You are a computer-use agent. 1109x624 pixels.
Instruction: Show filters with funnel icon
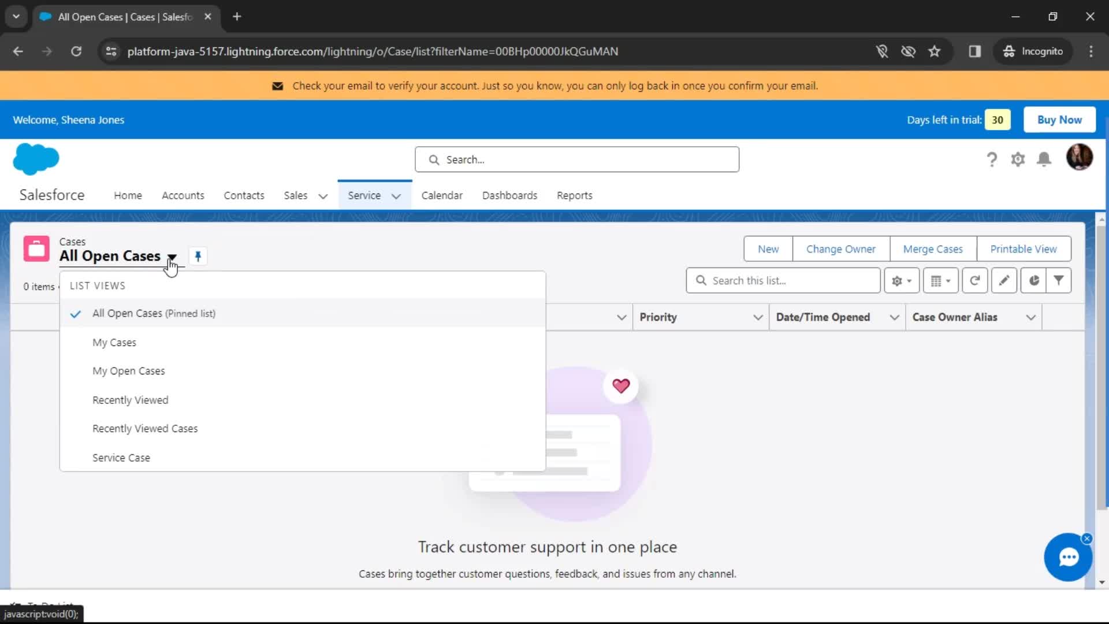click(x=1059, y=281)
